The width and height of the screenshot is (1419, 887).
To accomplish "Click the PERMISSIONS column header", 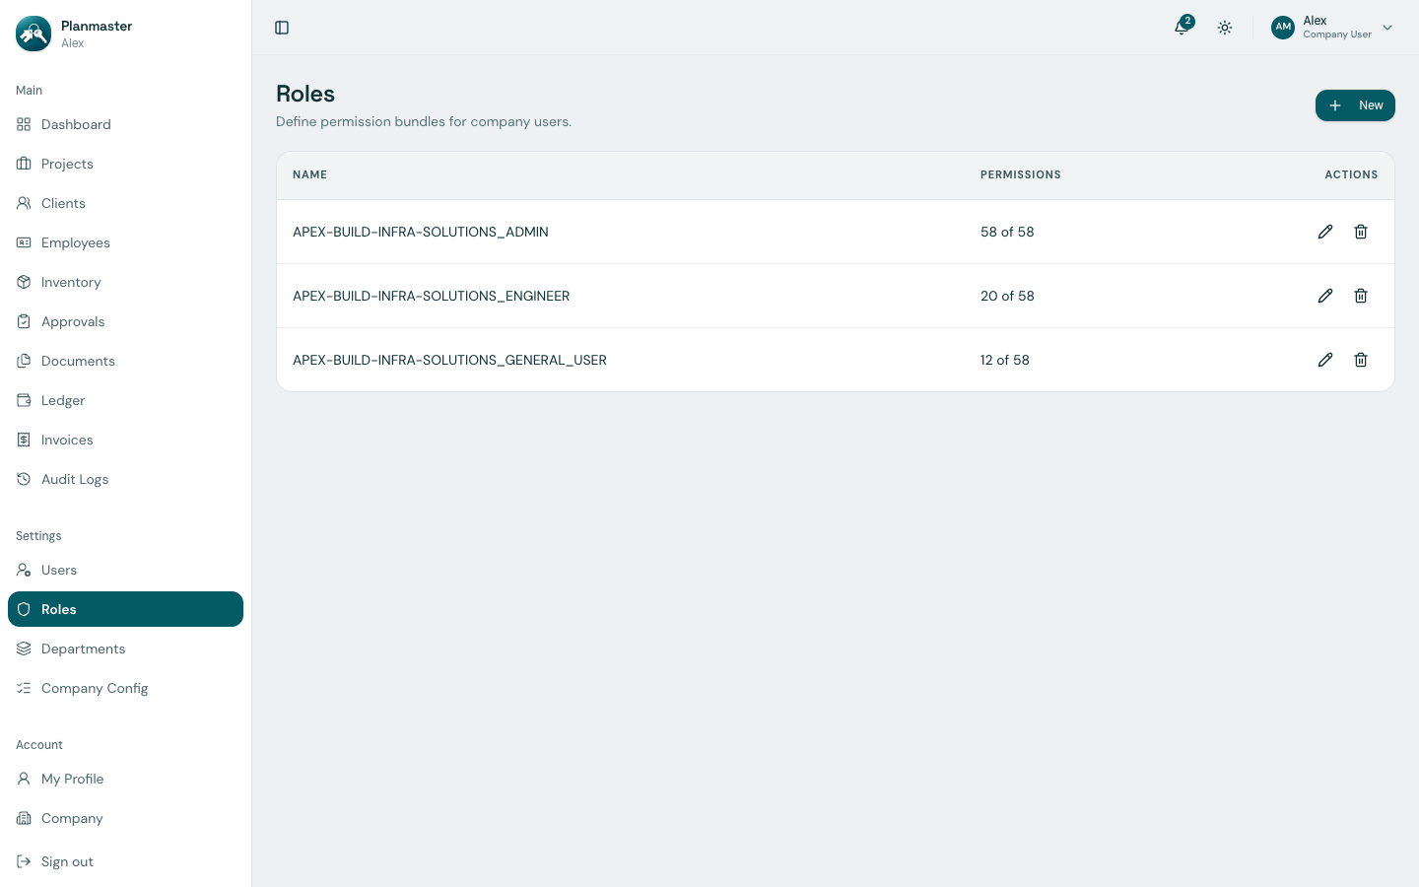I will [1021, 174].
